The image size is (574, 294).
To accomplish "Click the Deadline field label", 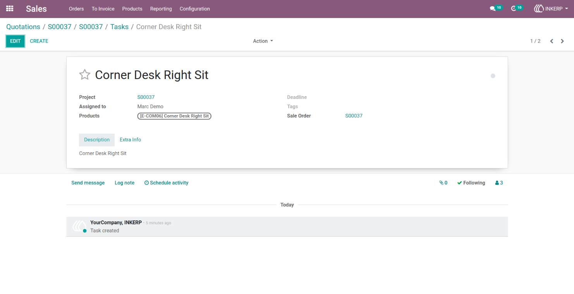I will pos(297,97).
